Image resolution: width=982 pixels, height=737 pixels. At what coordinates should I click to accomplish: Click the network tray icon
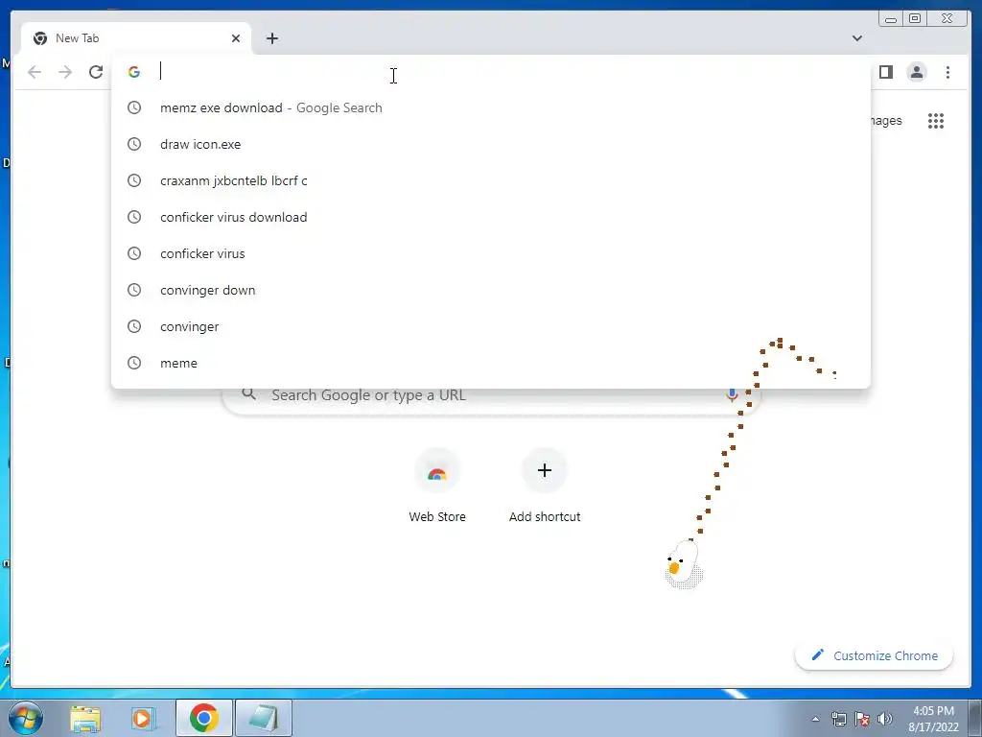(838, 719)
